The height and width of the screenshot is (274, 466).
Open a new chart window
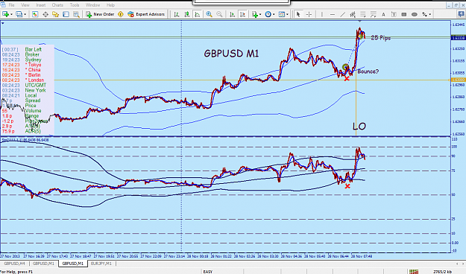[5, 14]
